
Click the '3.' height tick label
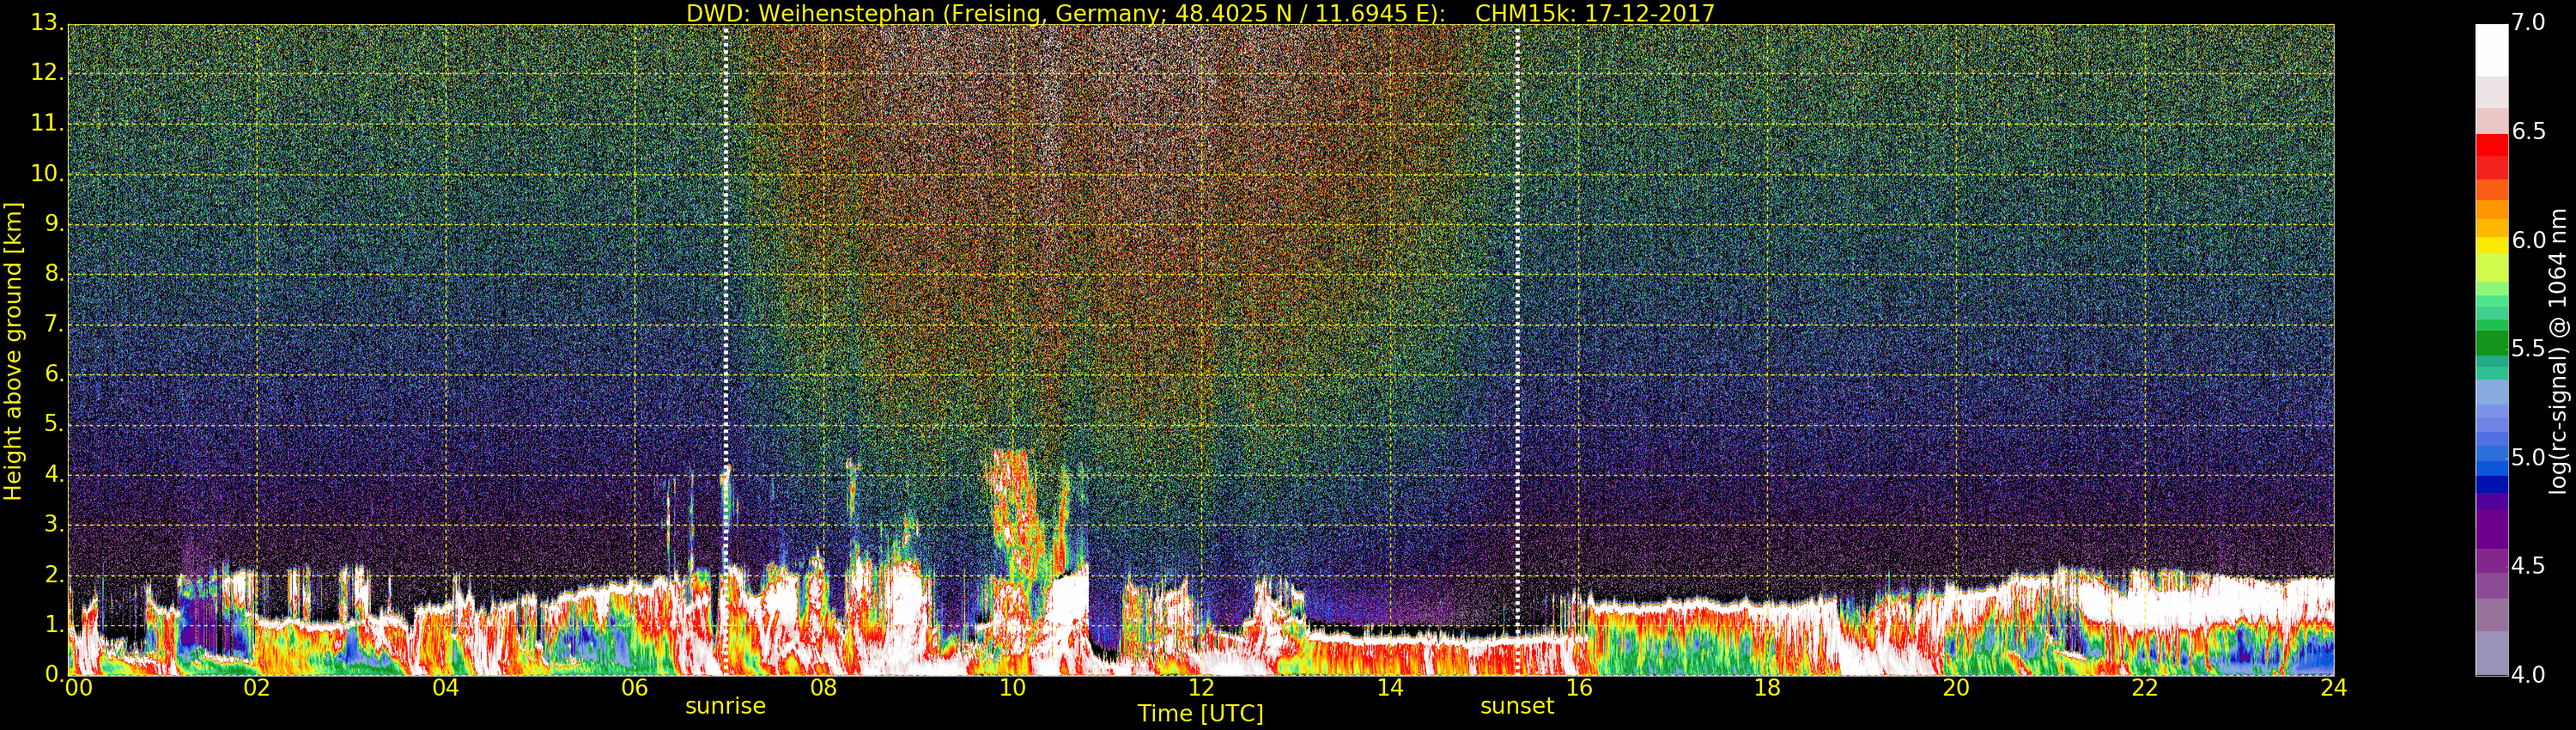[x=54, y=524]
